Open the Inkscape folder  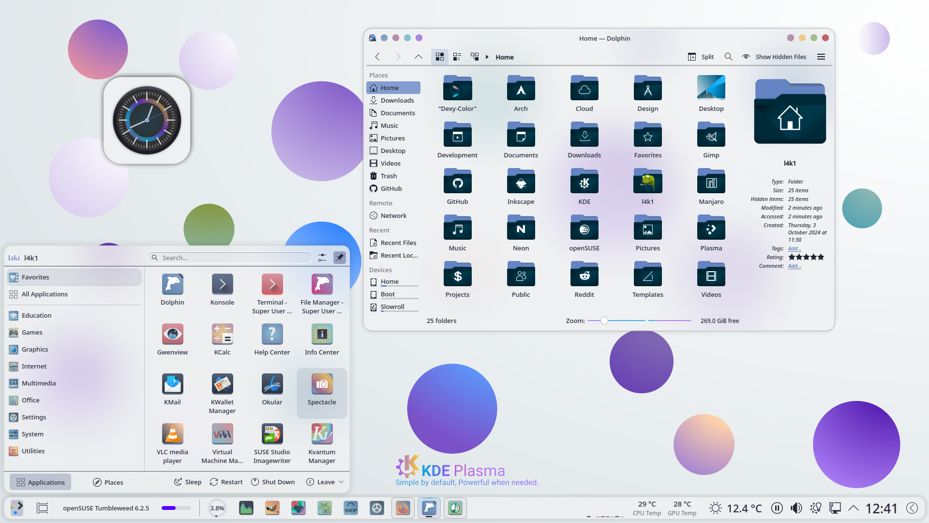521,186
